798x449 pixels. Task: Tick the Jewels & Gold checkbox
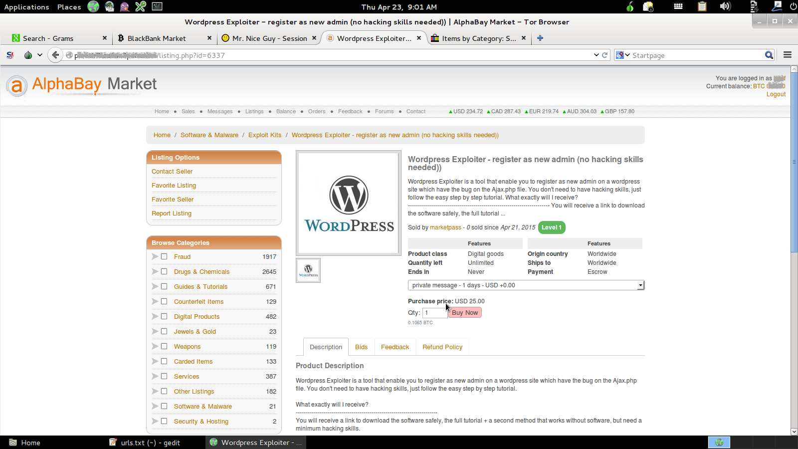point(164,331)
